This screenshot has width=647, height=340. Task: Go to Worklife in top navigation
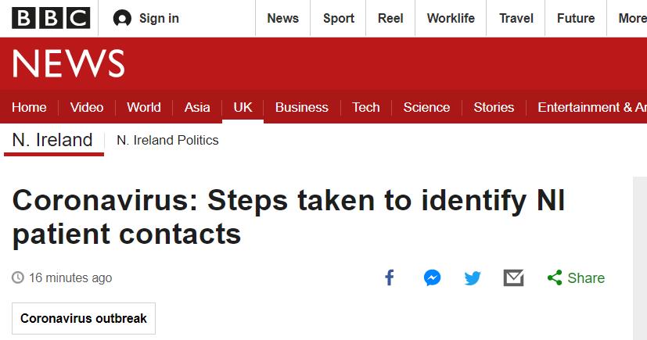click(x=451, y=19)
